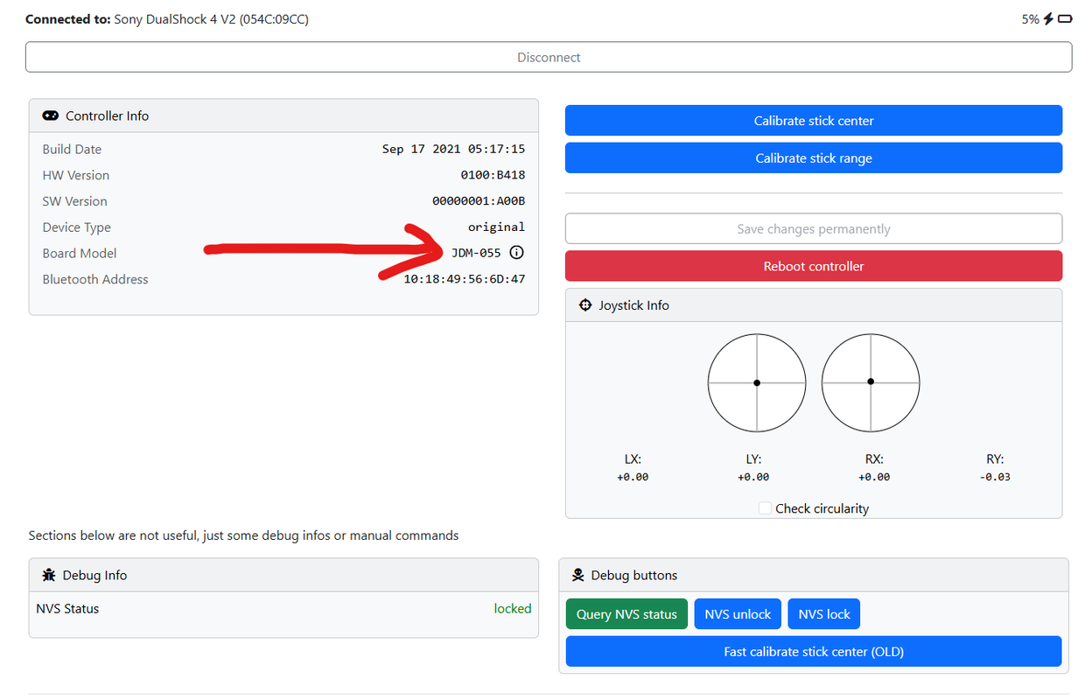Click the LX value +0.00
Image resolution: width=1092 pixels, height=700 pixels.
coord(633,477)
